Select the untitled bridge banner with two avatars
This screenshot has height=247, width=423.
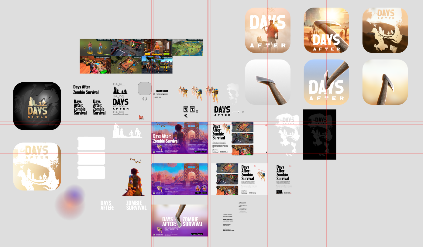[x=180, y=179]
